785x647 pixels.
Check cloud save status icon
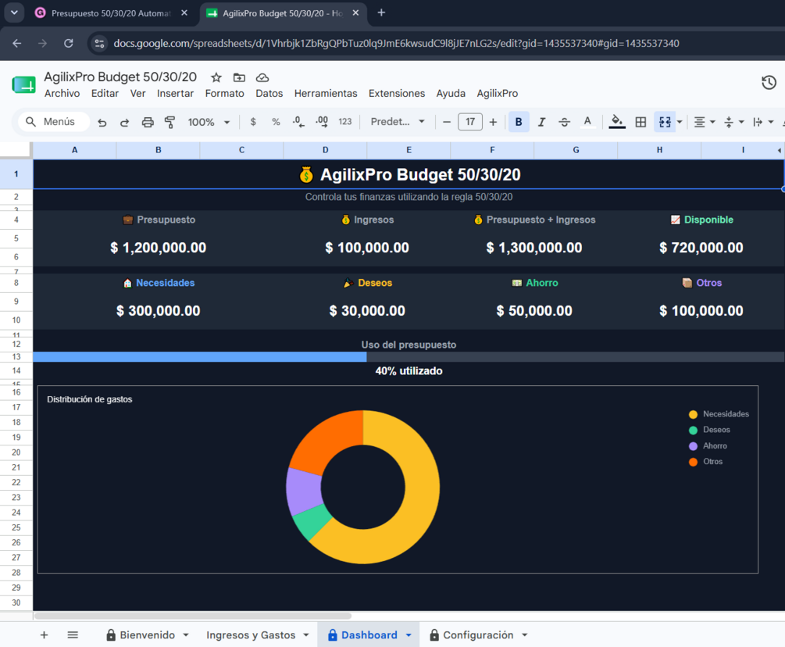[x=262, y=77]
